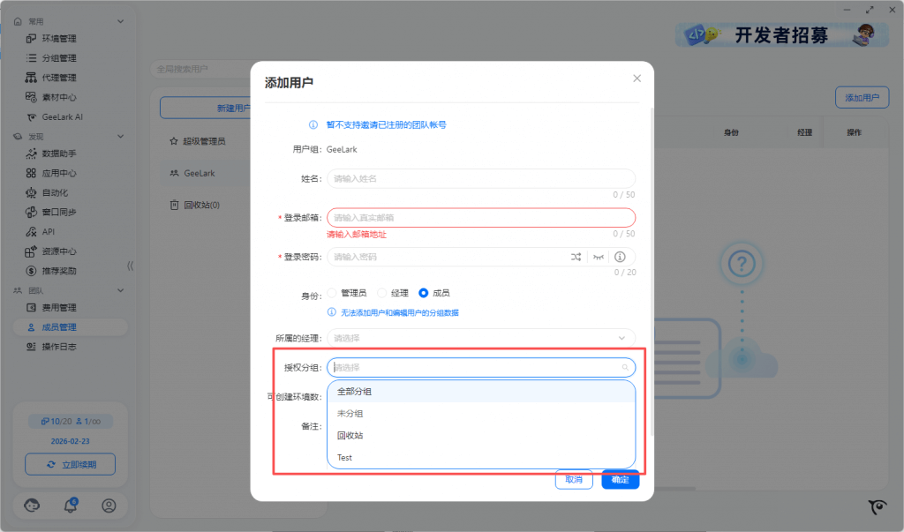Open the 所属的经理 dropdown
Image resolution: width=904 pixels, height=532 pixels.
(x=481, y=338)
